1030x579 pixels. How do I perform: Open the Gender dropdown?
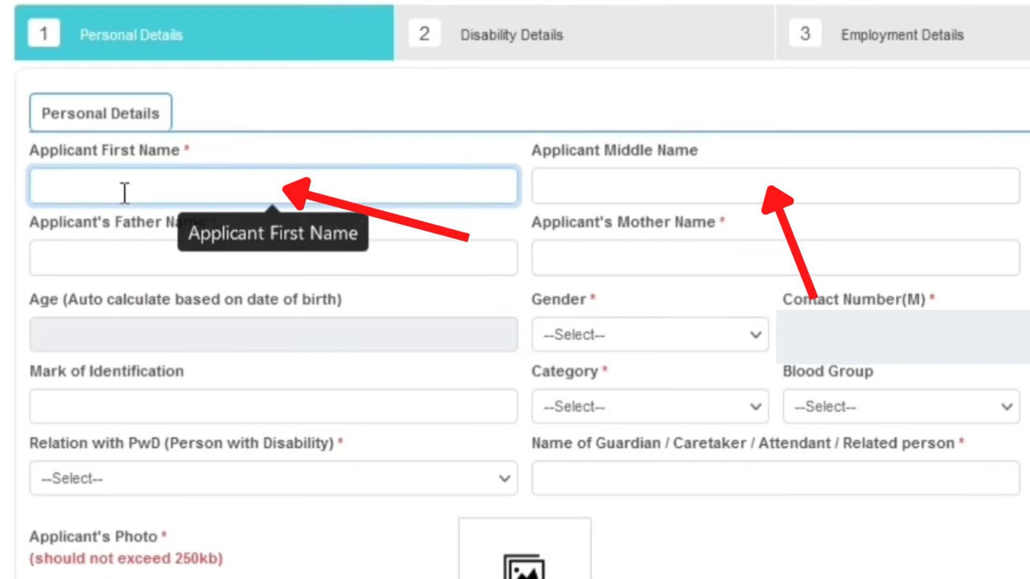point(649,334)
